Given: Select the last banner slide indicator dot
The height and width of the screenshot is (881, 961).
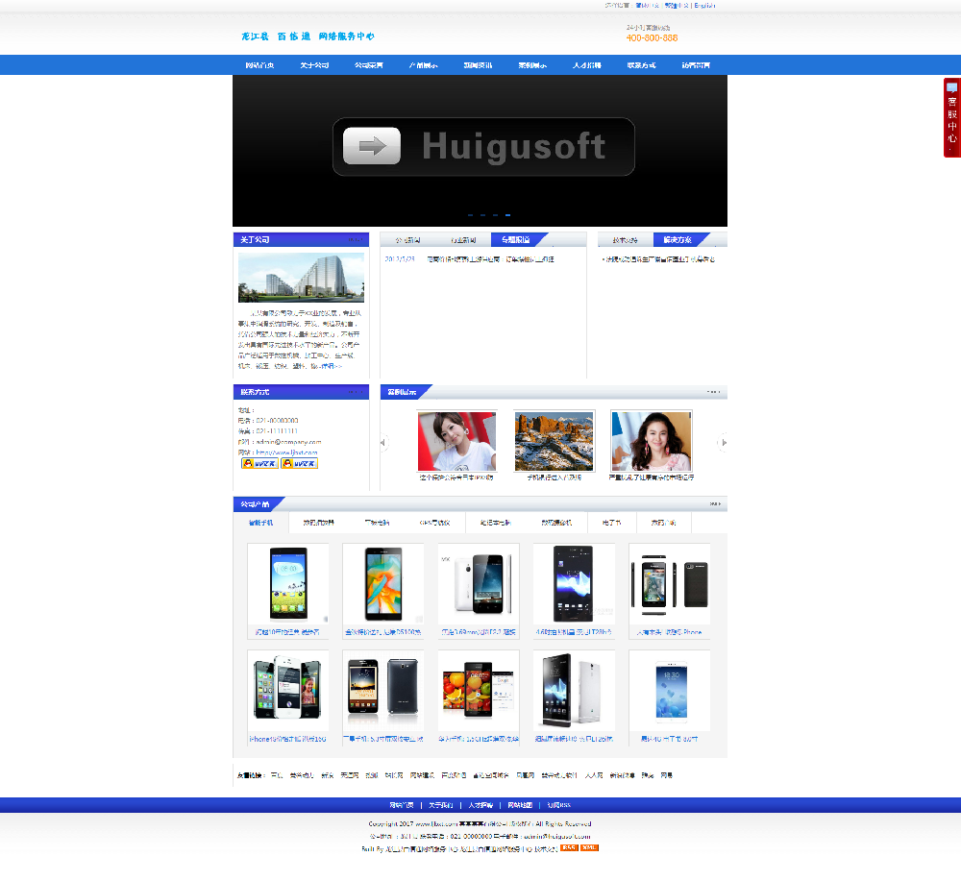Looking at the screenshot, I should (x=507, y=215).
